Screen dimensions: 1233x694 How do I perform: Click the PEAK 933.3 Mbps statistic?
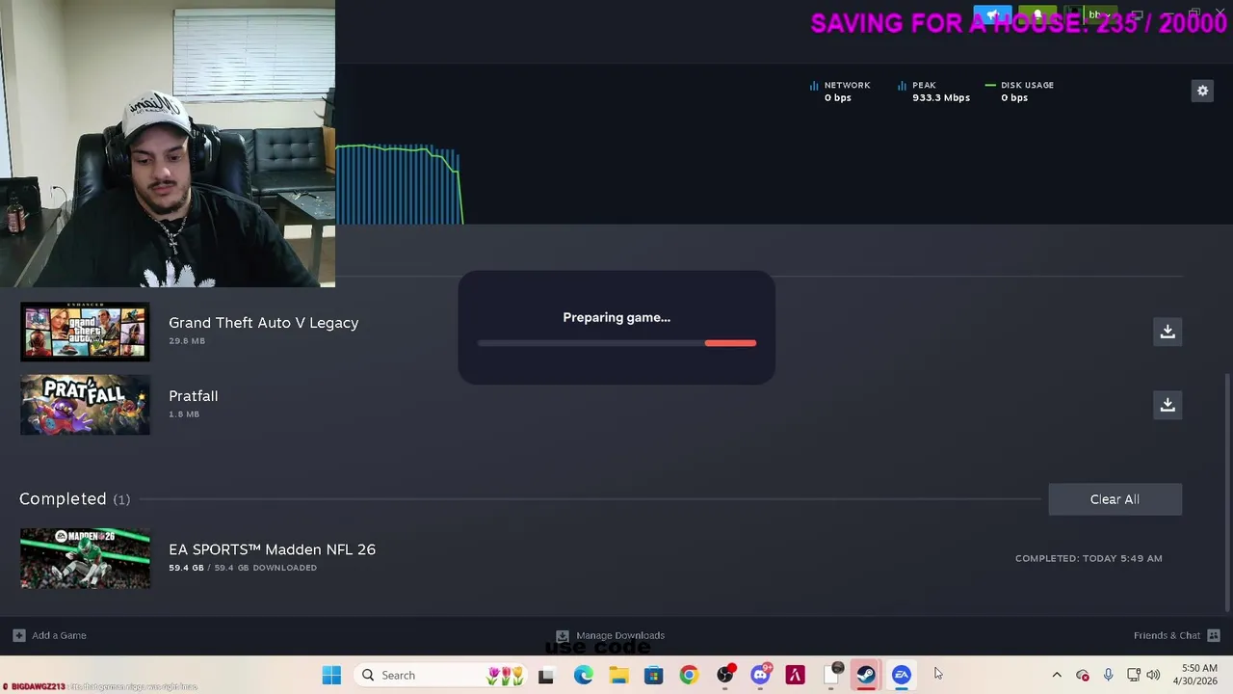[933, 91]
